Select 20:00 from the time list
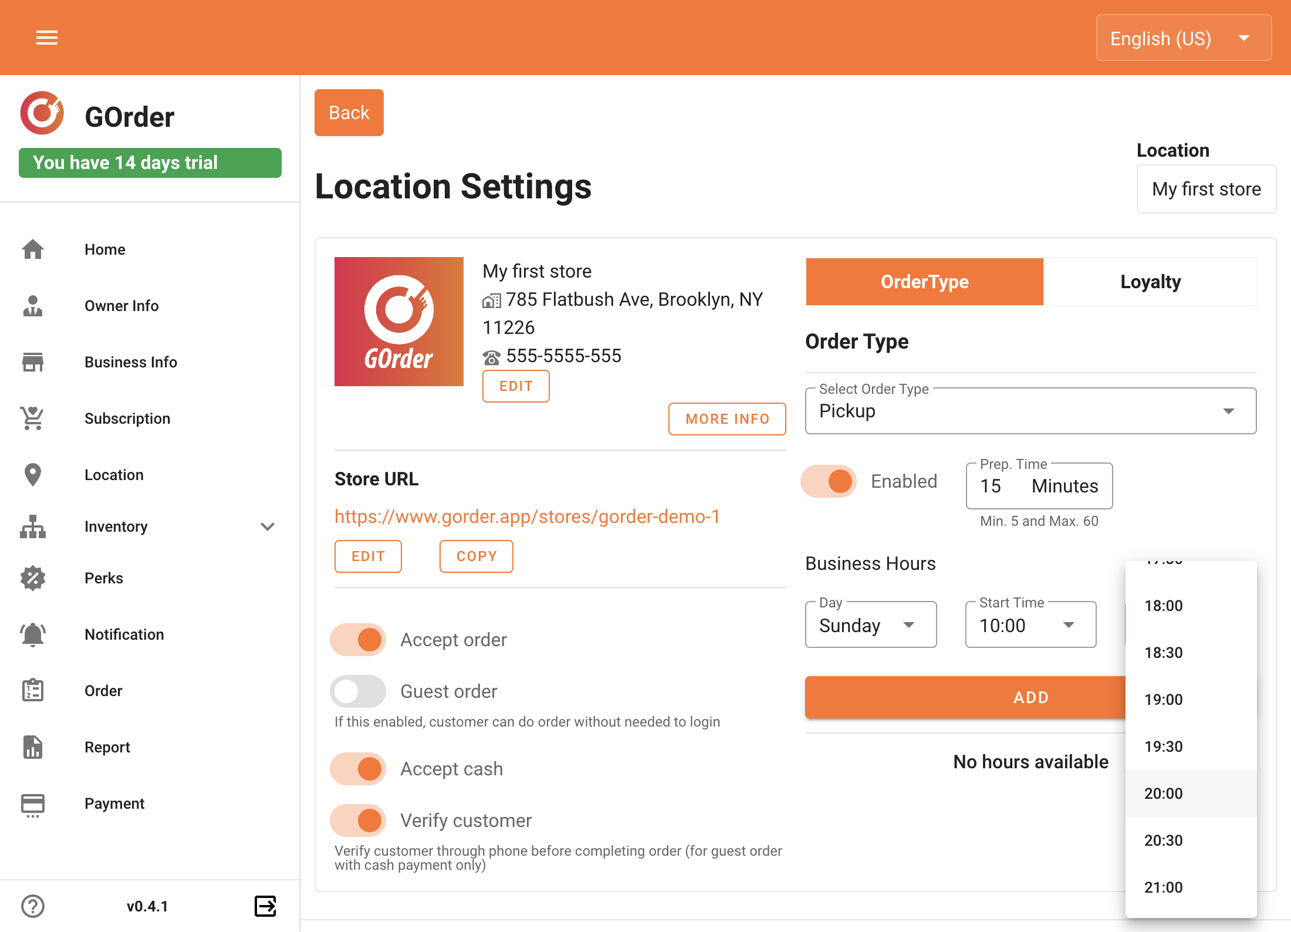 [1191, 793]
